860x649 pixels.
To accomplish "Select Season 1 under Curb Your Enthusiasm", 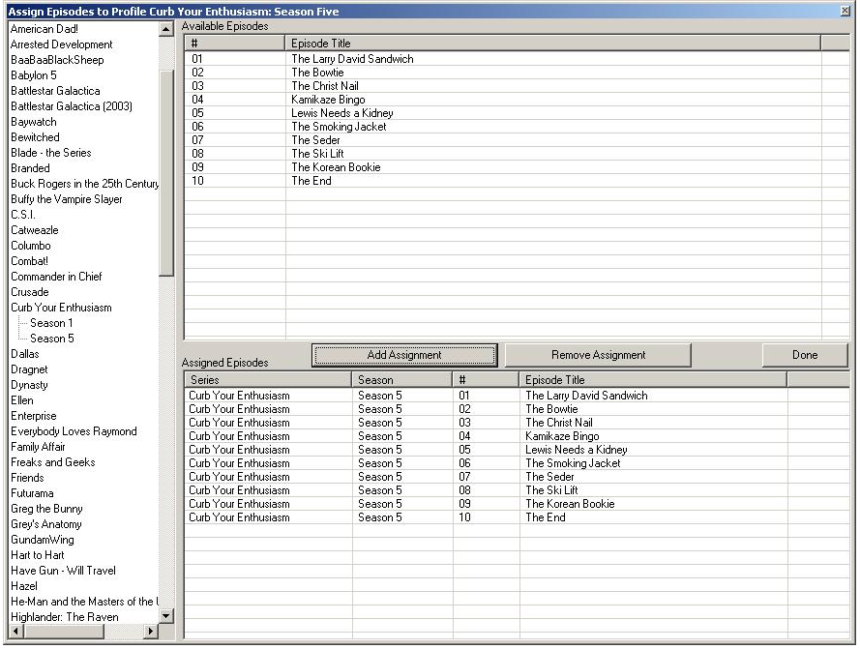I will tap(51, 323).
